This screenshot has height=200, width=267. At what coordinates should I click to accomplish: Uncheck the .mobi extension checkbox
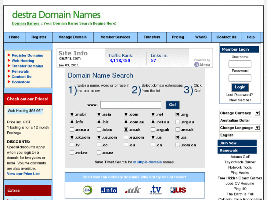(x=72, y=114)
